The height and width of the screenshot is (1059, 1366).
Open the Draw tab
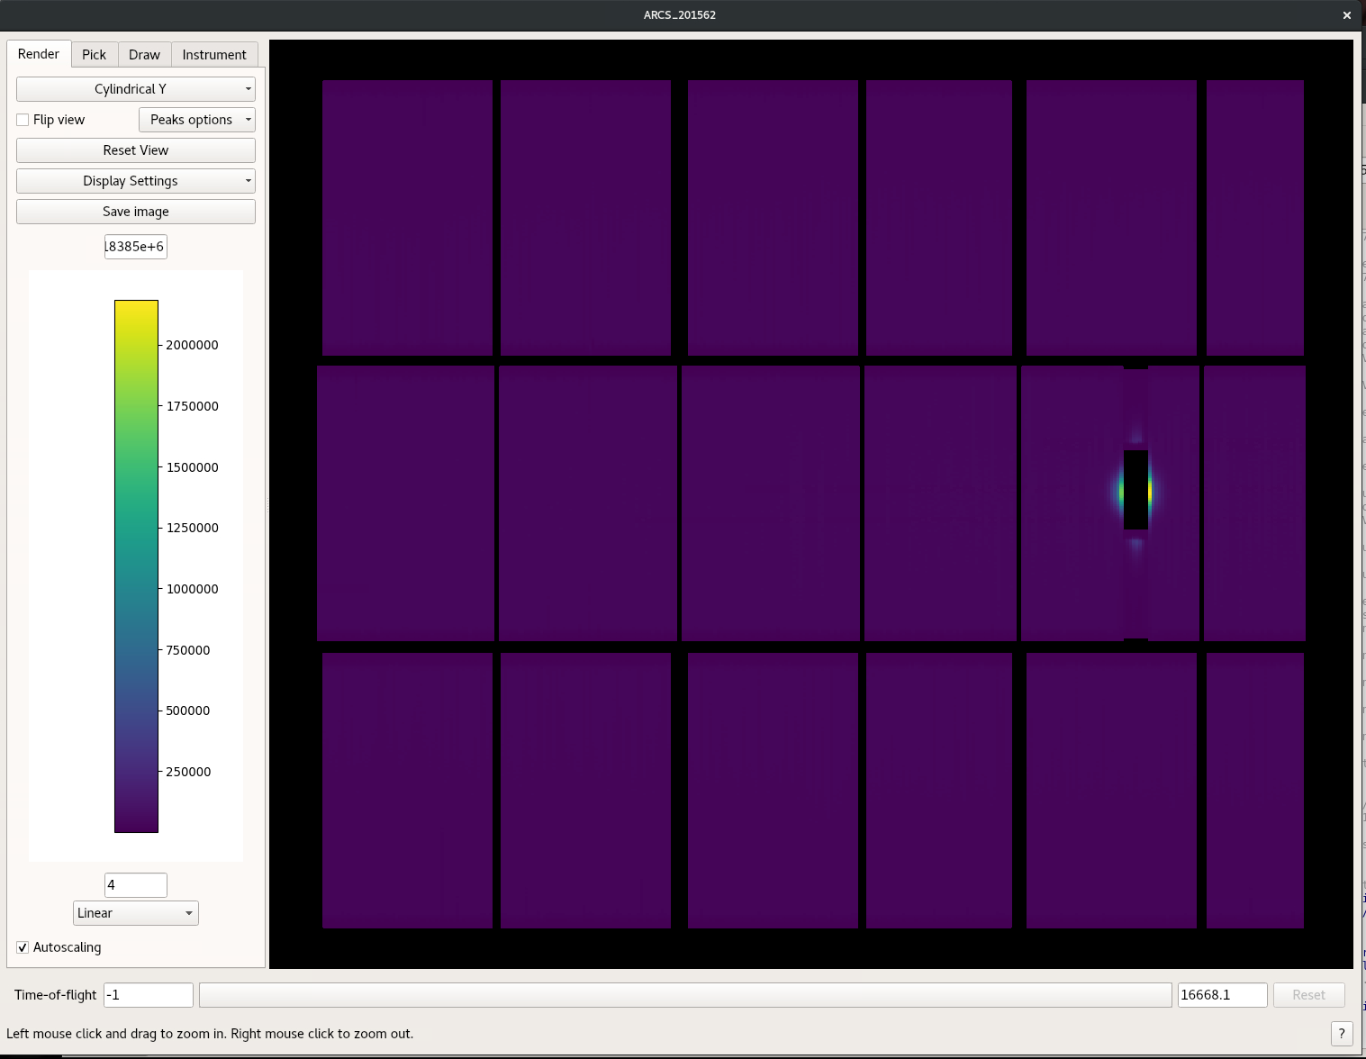point(144,55)
